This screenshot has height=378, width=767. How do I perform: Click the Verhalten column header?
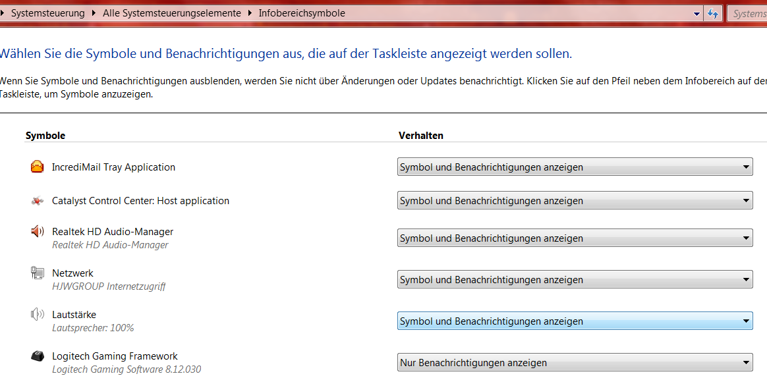tap(421, 136)
